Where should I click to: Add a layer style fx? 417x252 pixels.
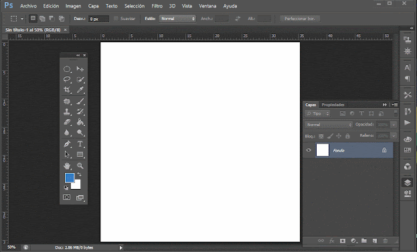[331, 241]
